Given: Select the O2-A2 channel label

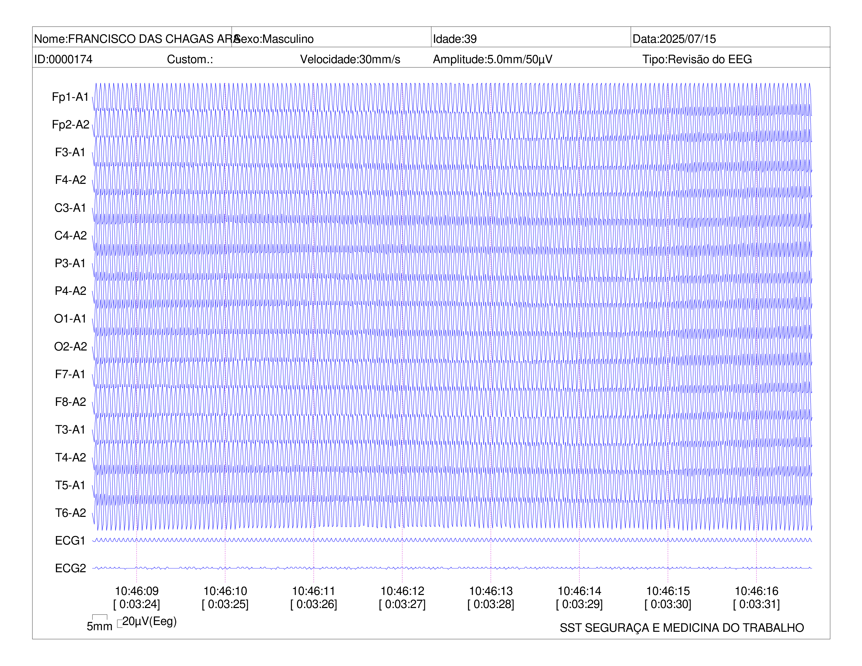Looking at the screenshot, I should pyautogui.click(x=71, y=346).
